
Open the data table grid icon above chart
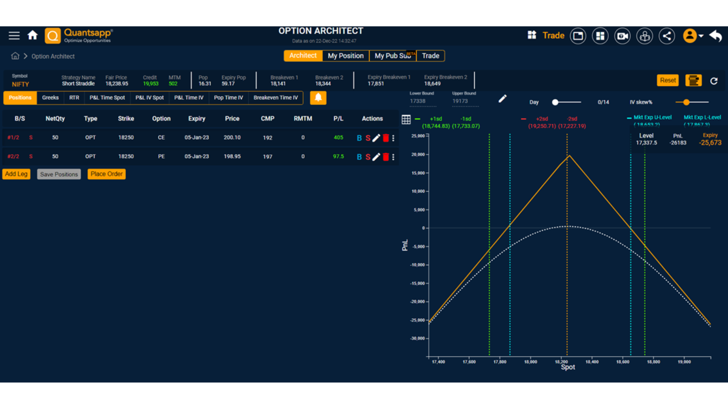point(406,120)
